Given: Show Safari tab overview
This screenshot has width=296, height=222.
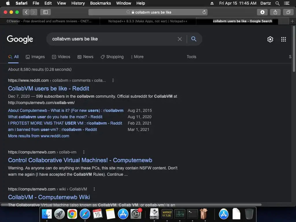Looking at the screenshot, I should click(288, 12).
